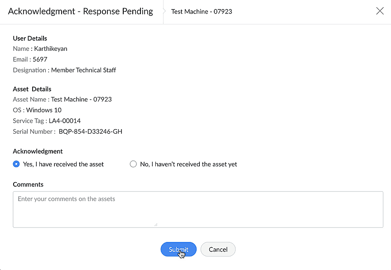The width and height of the screenshot is (391, 270).
Task: Click the 'User Details' section heading
Action: 30,39
